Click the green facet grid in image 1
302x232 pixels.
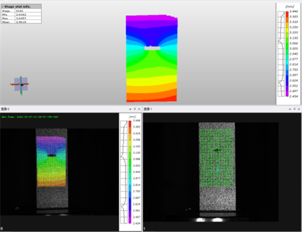pos(217,158)
